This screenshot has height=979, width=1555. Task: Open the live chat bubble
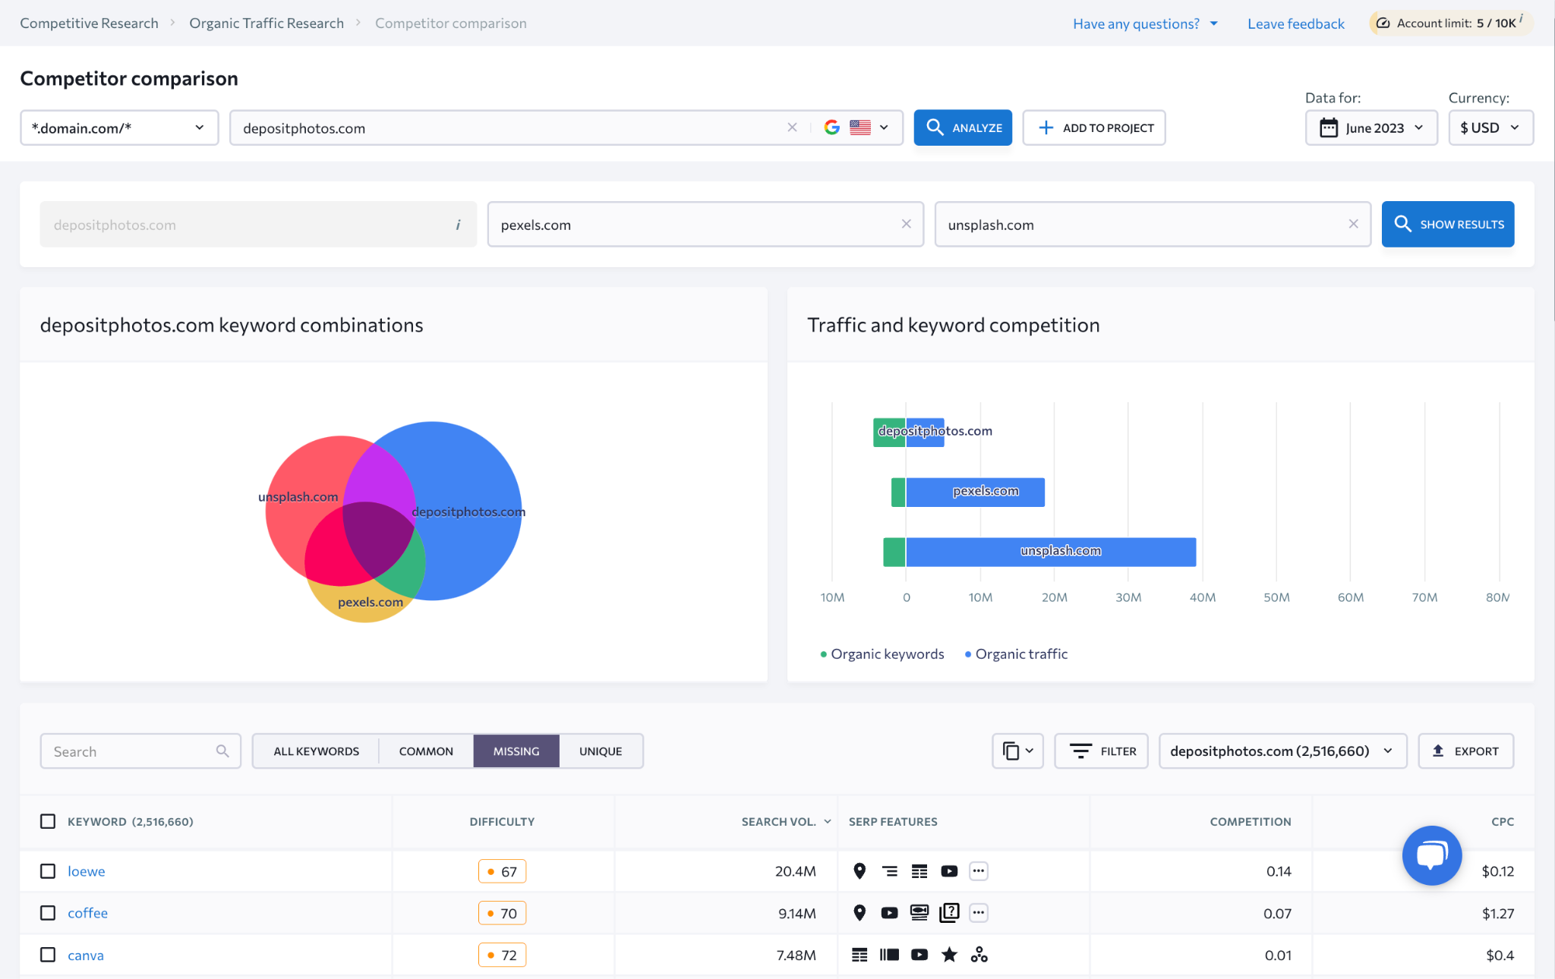(x=1432, y=855)
